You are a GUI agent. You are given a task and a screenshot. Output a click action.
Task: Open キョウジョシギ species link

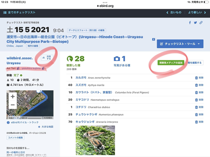pyautogui.click(x=85, y=122)
